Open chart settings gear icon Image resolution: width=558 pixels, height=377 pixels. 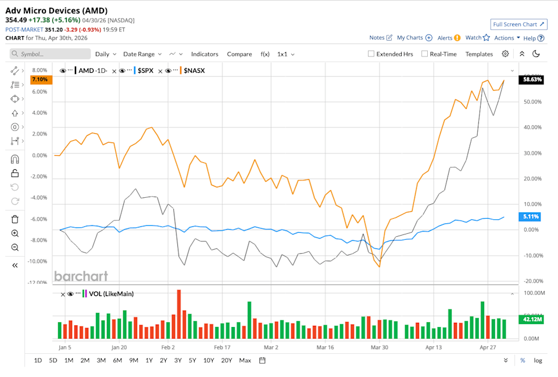[x=505, y=54]
